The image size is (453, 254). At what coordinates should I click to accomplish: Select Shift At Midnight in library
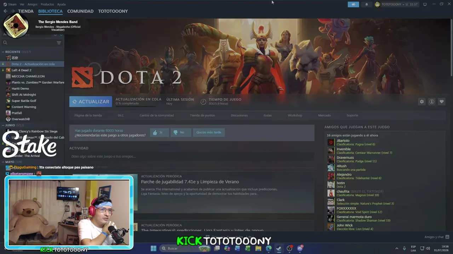[x=33, y=95]
